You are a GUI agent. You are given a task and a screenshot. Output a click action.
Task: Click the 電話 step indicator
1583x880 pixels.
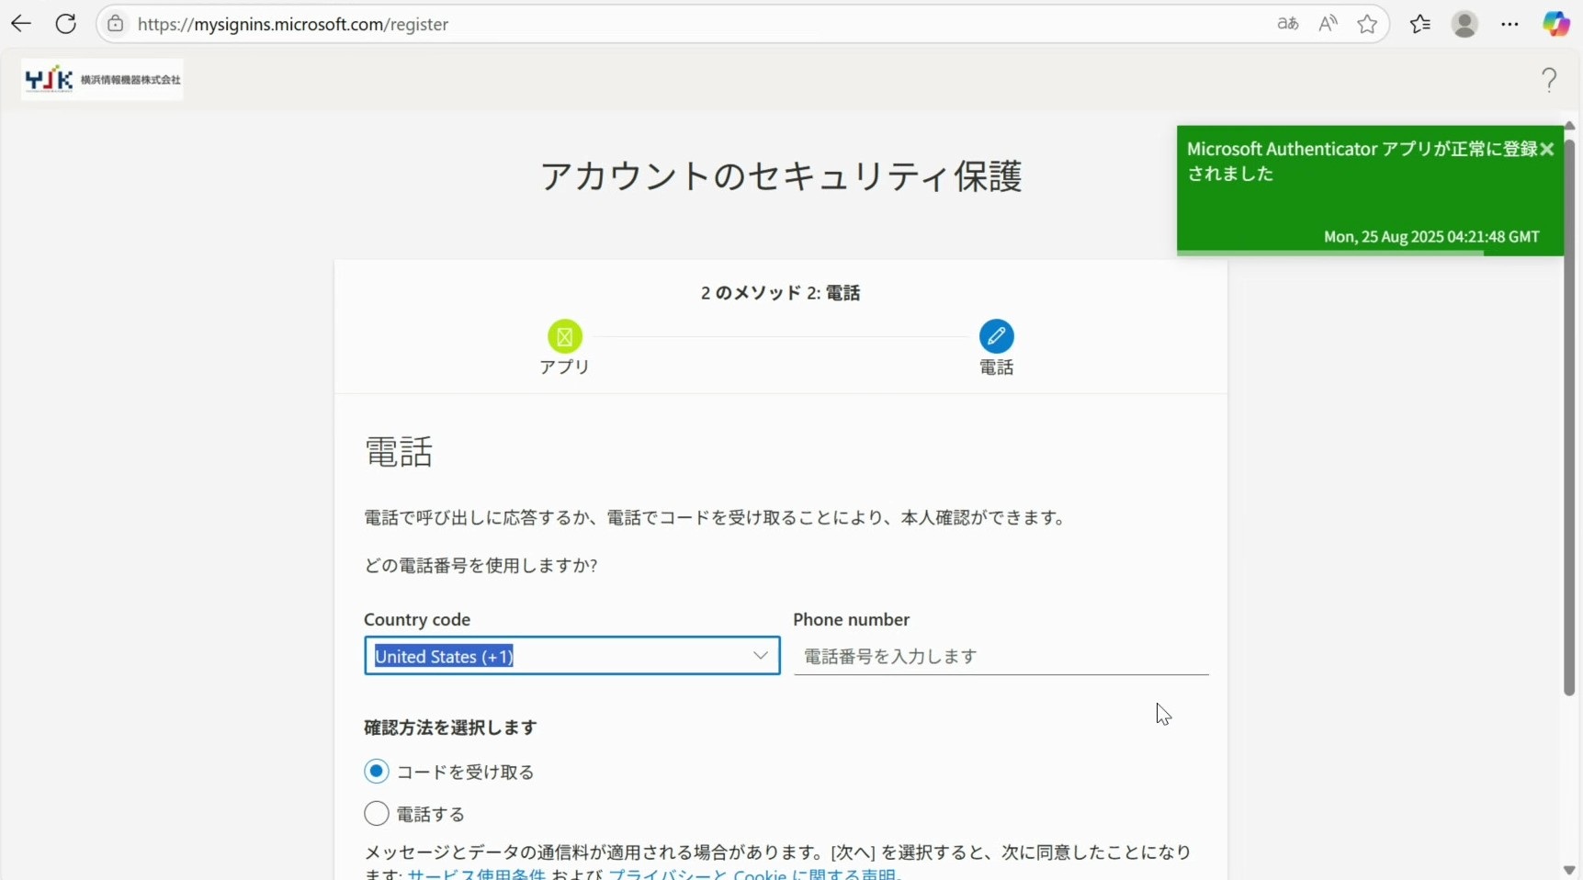(996, 337)
